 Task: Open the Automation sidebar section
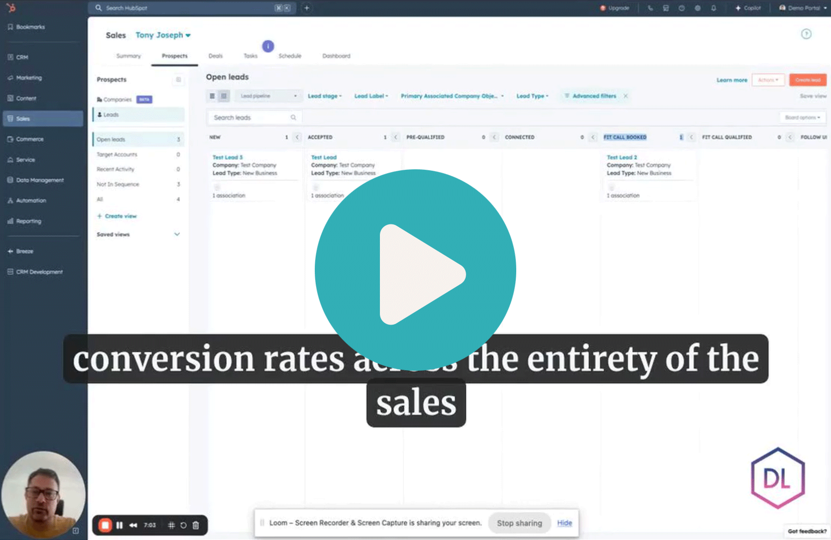pos(27,200)
